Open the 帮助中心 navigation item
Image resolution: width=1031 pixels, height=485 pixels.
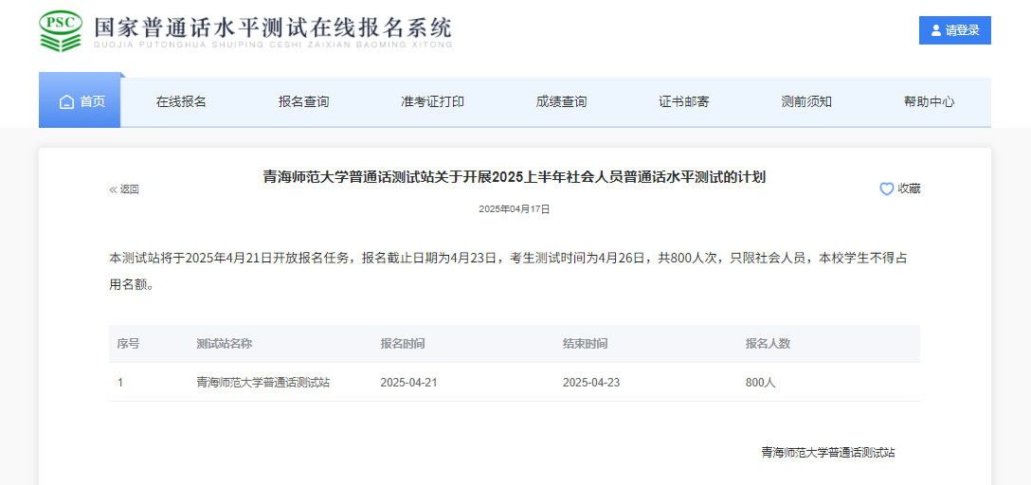click(929, 102)
